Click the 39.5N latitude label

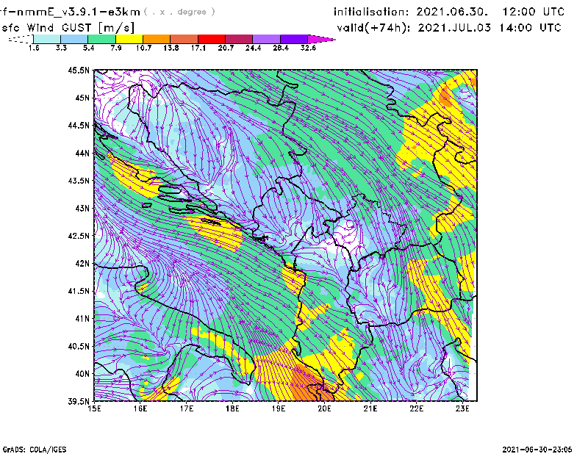79,402
